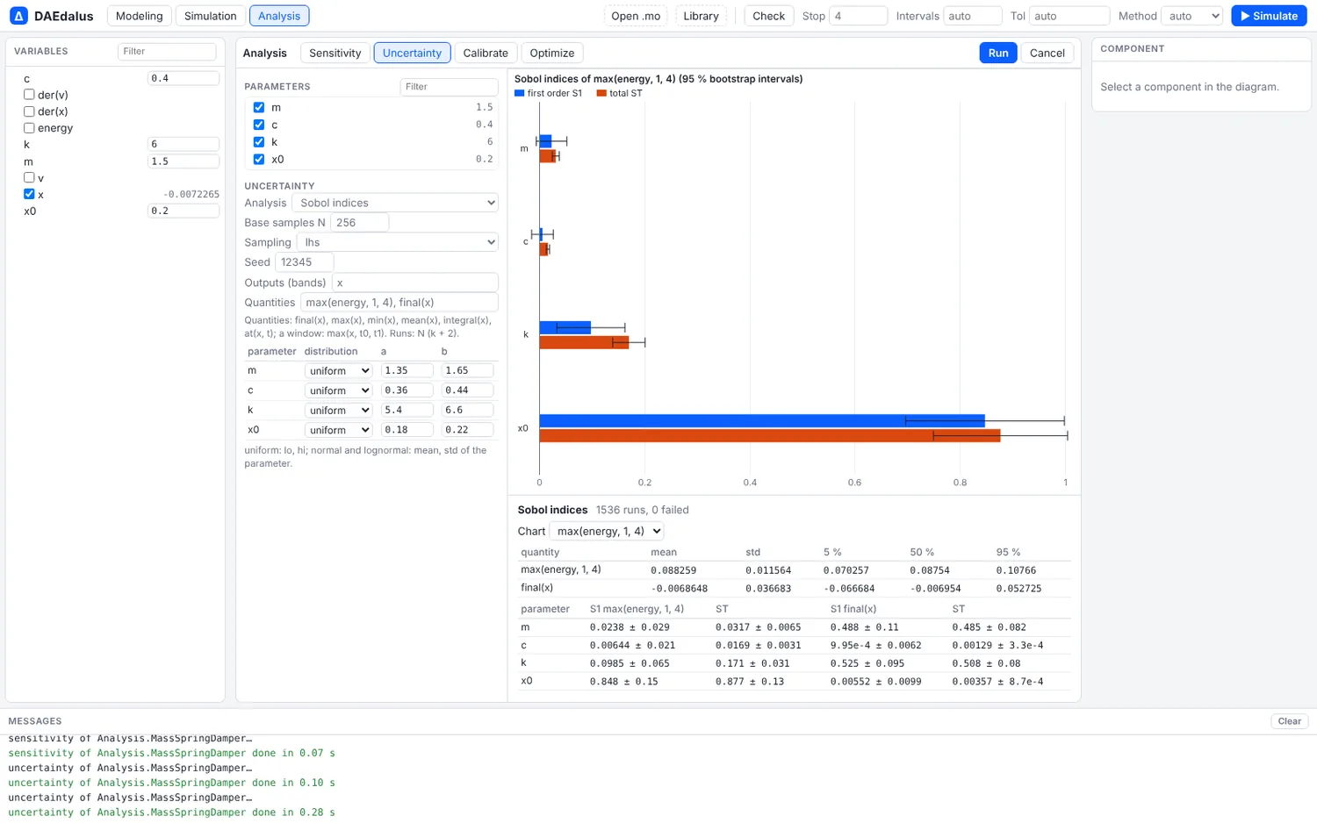Click the Seed input field

click(305, 262)
